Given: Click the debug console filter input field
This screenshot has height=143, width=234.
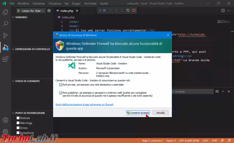Looking at the screenshot, I should click(x=193, y=92).
